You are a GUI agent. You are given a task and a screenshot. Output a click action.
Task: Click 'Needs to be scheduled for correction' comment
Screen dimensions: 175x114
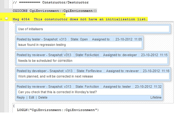92,61
